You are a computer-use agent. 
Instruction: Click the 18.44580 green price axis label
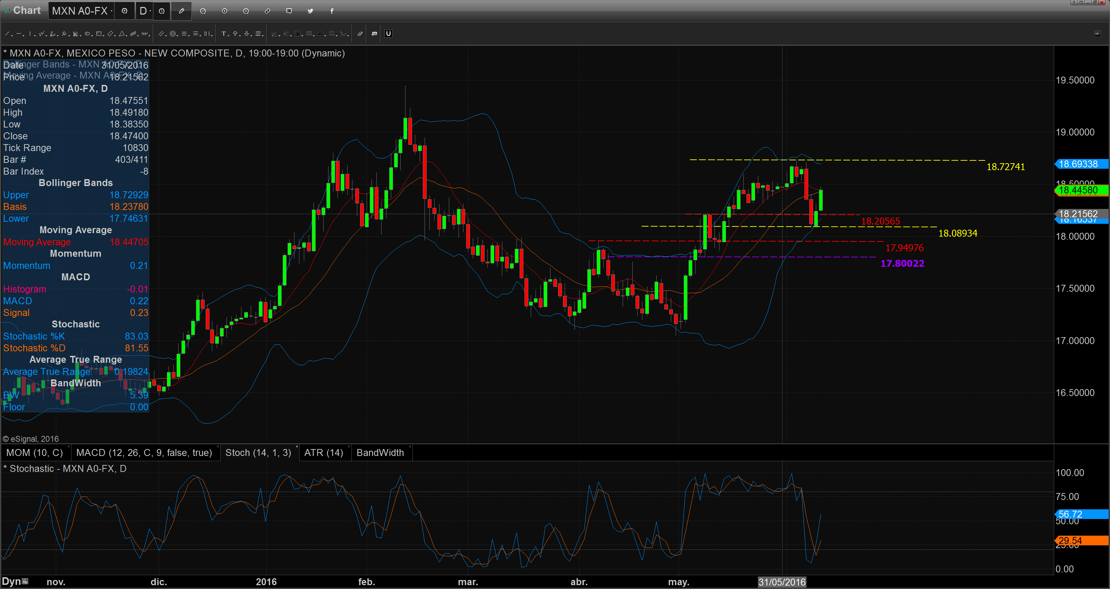point(1082,190)
